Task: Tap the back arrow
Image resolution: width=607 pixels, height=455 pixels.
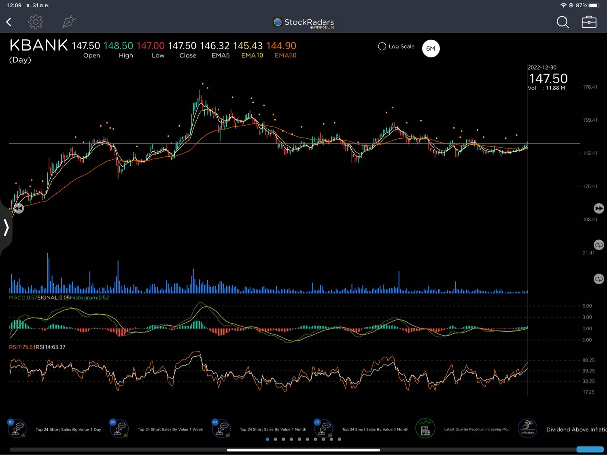Action: 9,22
